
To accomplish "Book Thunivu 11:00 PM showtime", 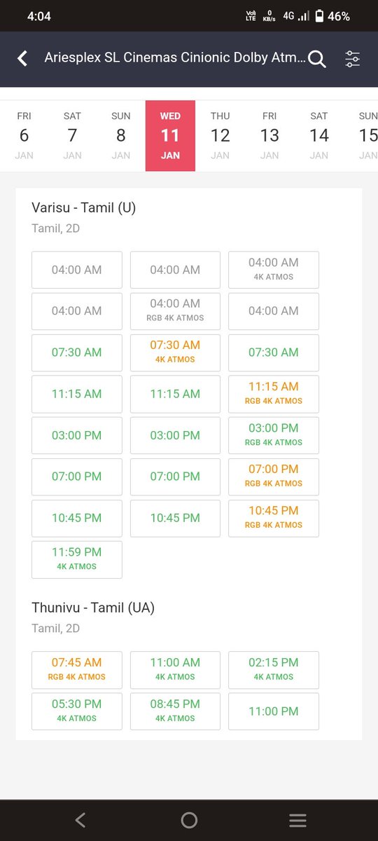I will pos(274,711).
